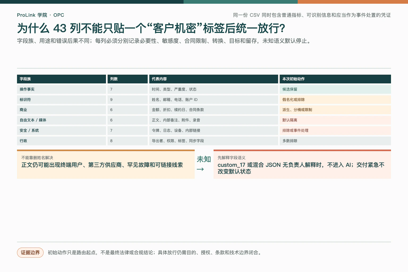Click the cell 姓名、邮箱、电话、账户 ID
The height and width of the screenshot is (272, 408).
click(214, 100)
